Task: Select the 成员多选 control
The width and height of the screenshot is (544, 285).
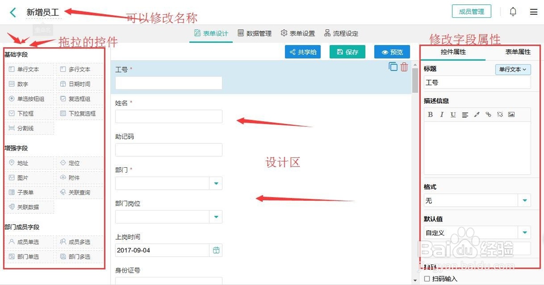Action: click(80, 242)
